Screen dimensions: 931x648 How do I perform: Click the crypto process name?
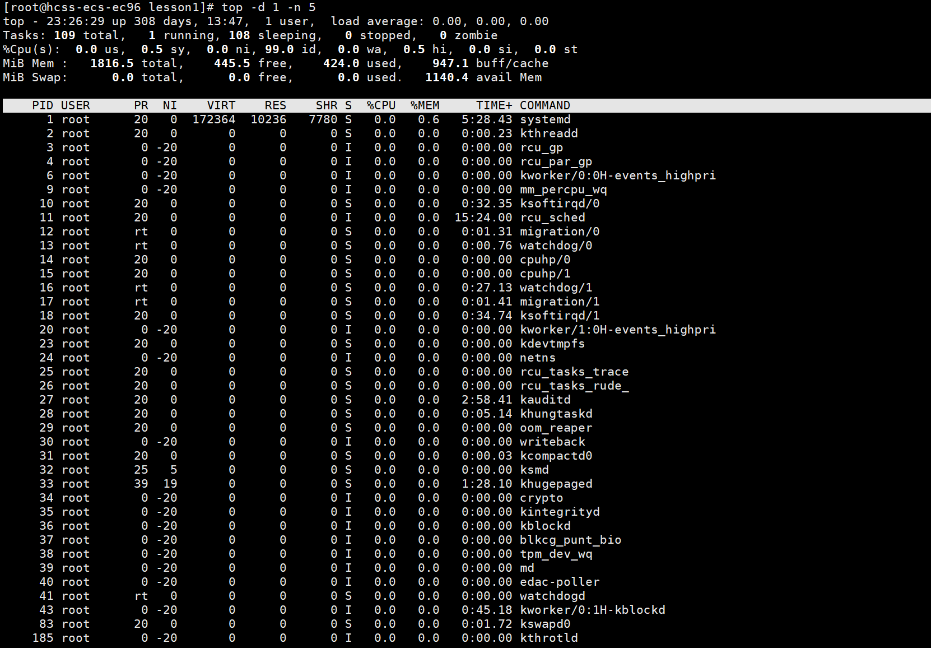[x=542, y=498]
